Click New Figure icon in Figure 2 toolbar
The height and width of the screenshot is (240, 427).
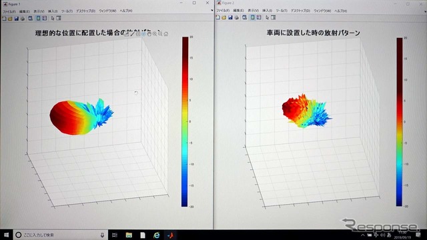click(x=218, y=17)
